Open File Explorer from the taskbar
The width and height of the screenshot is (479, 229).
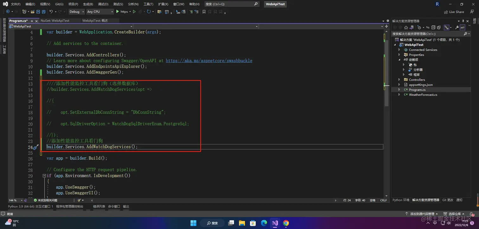tap(242, 223)
